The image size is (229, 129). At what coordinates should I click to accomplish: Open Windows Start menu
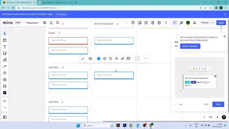[x=78, y=125]
